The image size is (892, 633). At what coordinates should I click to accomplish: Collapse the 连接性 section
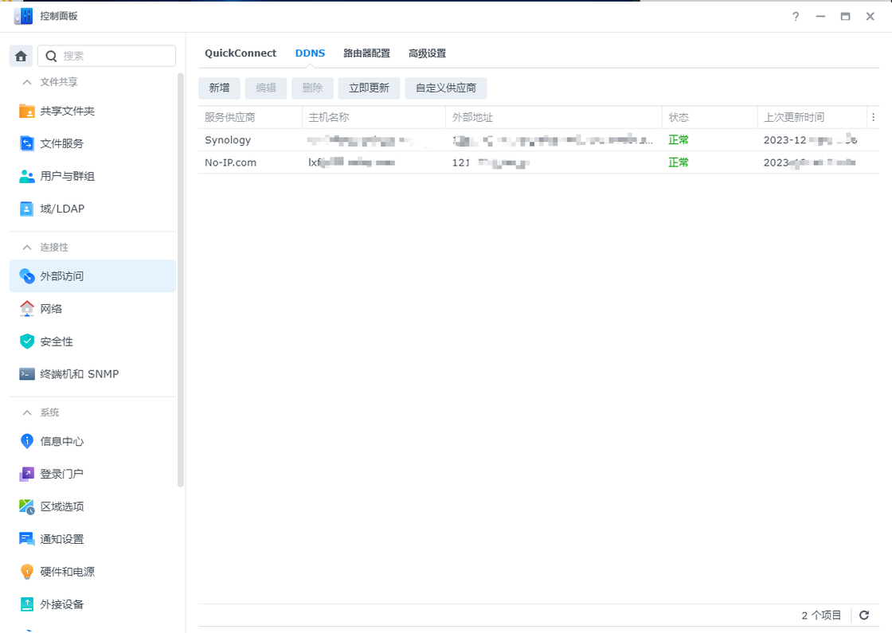[x=27, y=248]
